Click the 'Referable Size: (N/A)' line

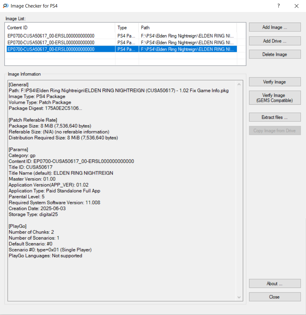coord(59,132)
